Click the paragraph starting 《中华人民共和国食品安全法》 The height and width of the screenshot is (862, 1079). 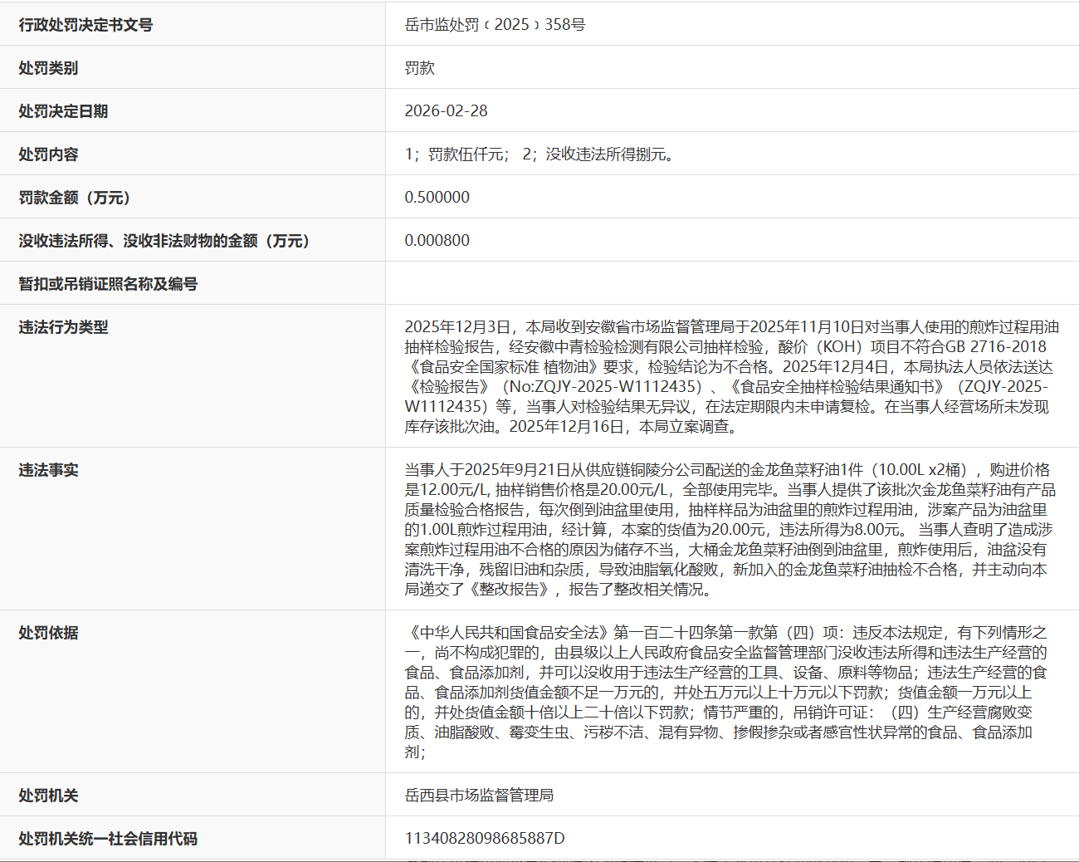726,692
